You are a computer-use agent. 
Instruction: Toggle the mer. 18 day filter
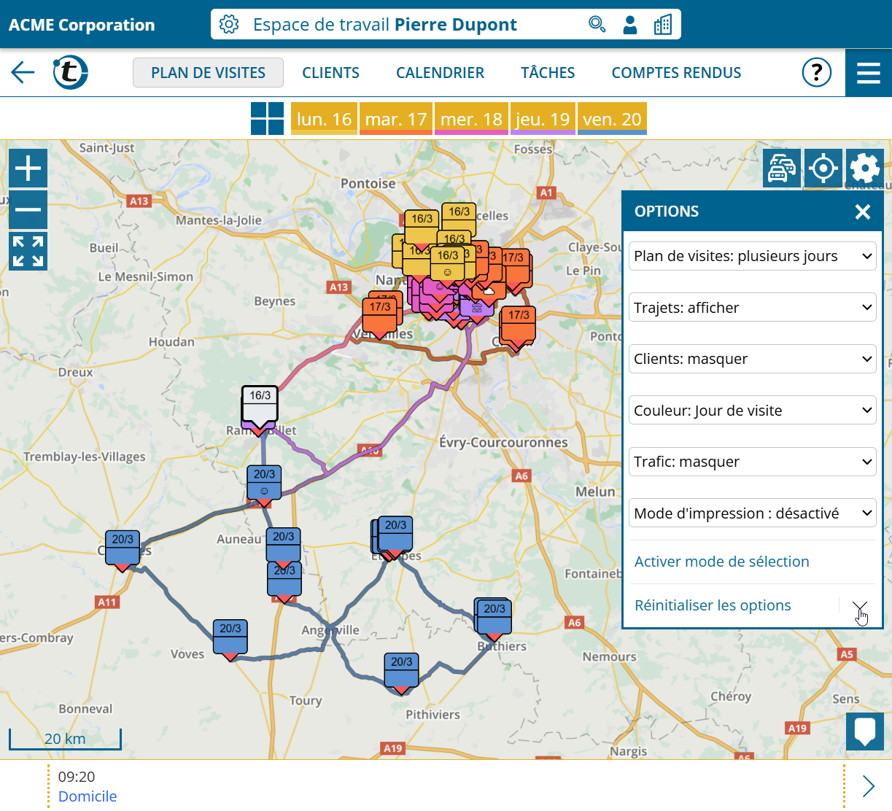[471, 119]
